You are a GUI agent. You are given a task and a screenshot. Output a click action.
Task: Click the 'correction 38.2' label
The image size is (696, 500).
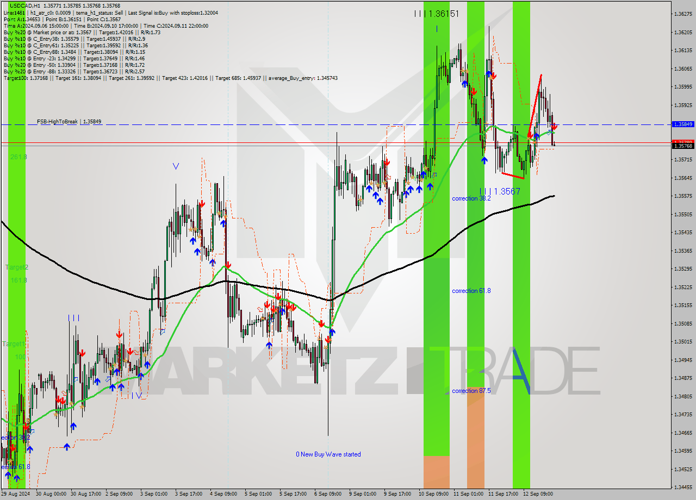pos(471,199)
